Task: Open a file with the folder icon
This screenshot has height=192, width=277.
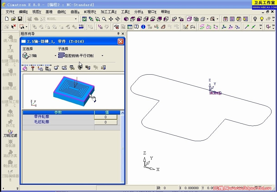Action: (x=13, y=19)
